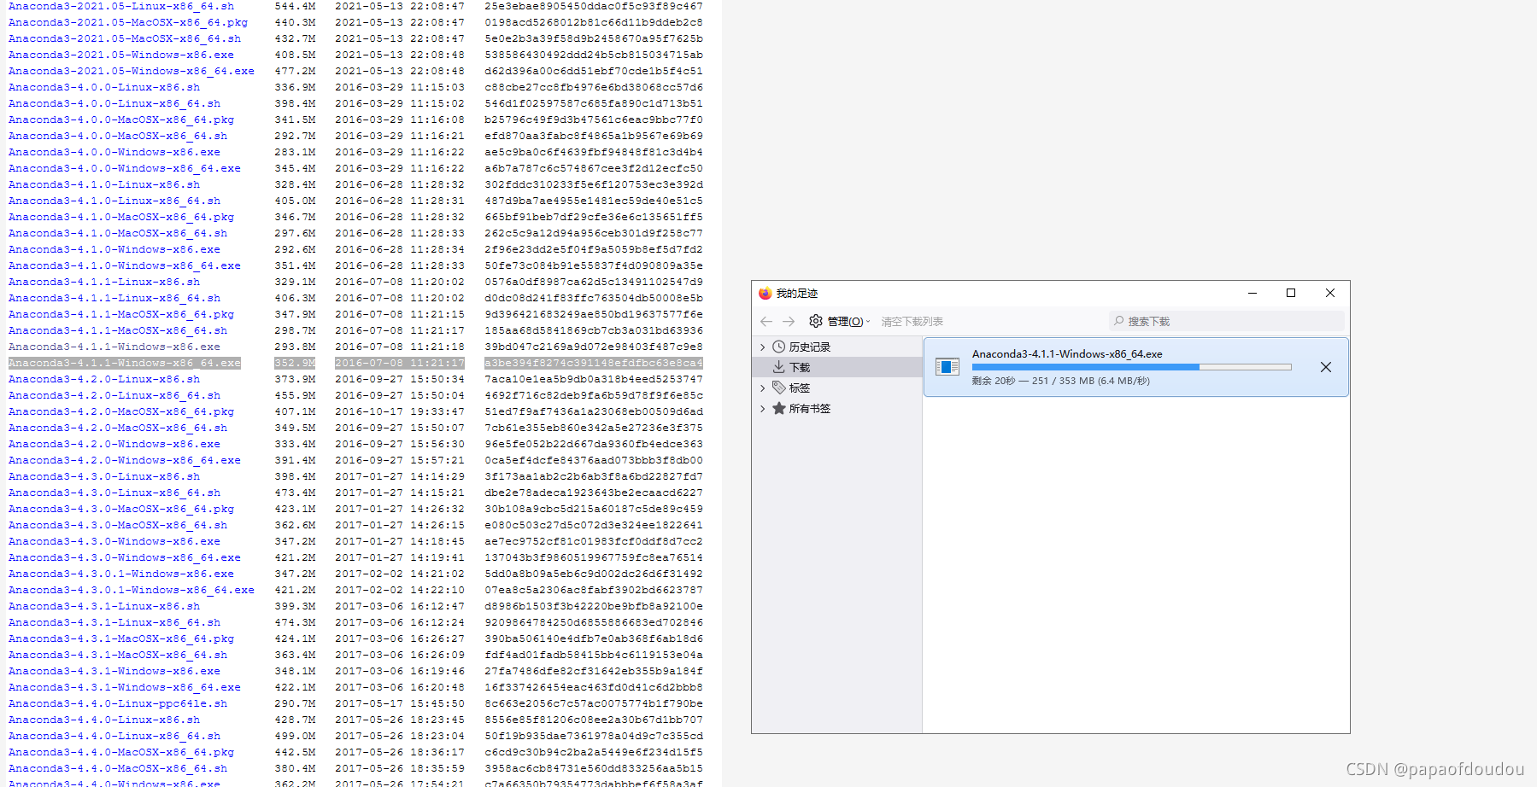Click the 352.9M size cell in highlighted row

click(x=295, y=363)
